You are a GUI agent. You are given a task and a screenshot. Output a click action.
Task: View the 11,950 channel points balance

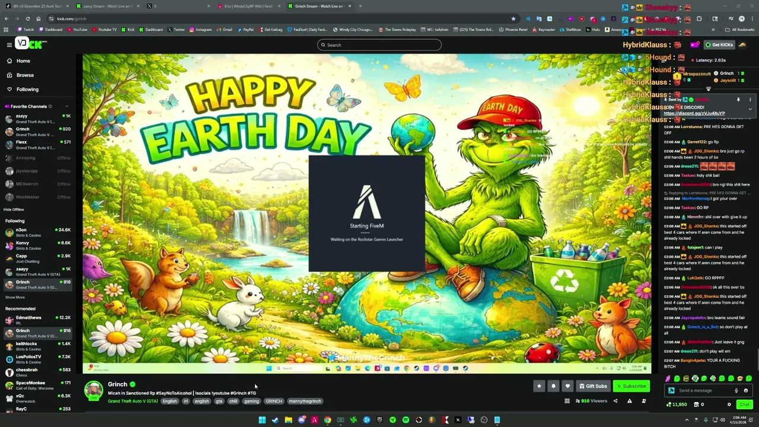point(677,404)
